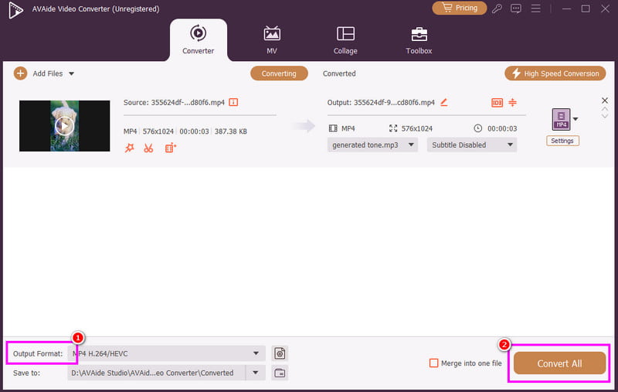Expand the Save to path dropdown arrow
This screenshot has height=392, width=618.
[x=256, y=373]
